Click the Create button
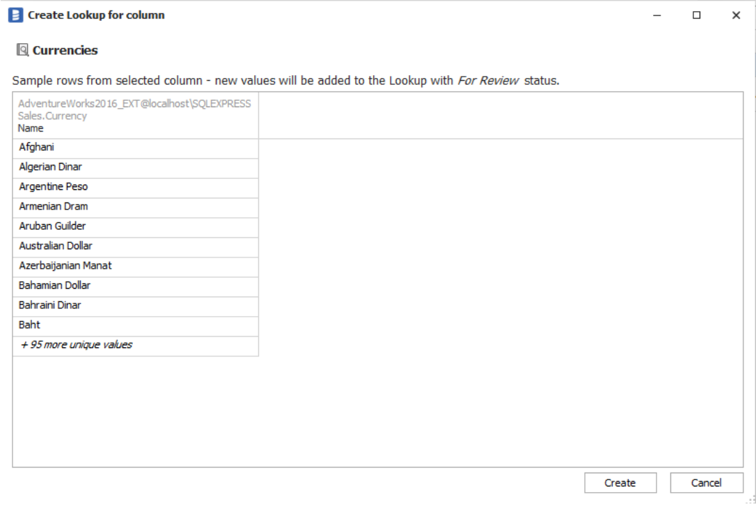This screenshot has width=756, height=506. (x=620, y=483)
